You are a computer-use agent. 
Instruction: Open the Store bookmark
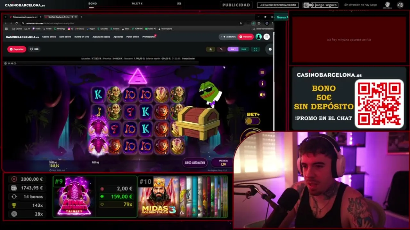pyautogui.click(x=126, y=29)
